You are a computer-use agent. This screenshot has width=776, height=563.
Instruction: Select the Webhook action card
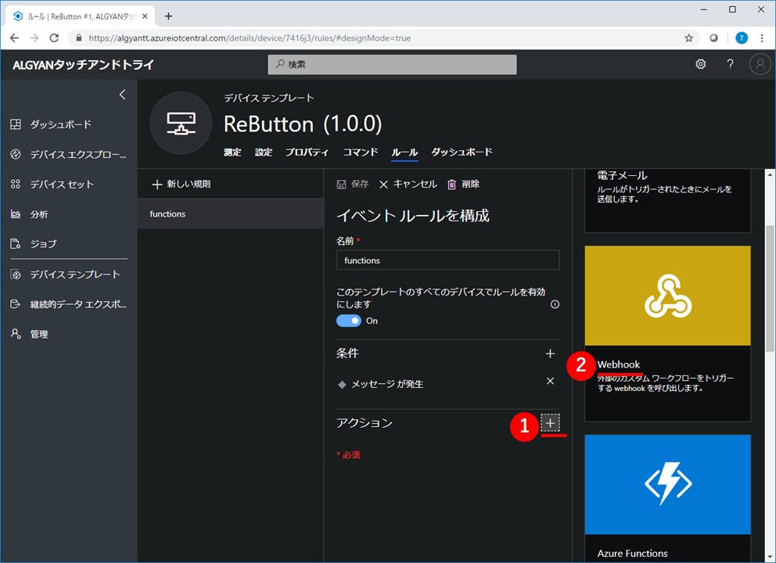tap(667, 333)
